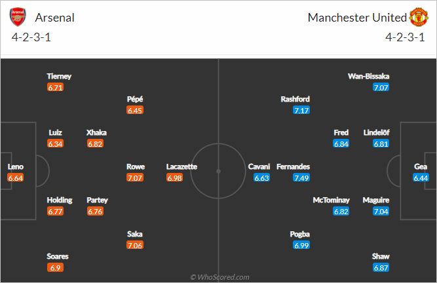
Task: Select Tierney's 6.71 rating badge
Action: (55, 88)
